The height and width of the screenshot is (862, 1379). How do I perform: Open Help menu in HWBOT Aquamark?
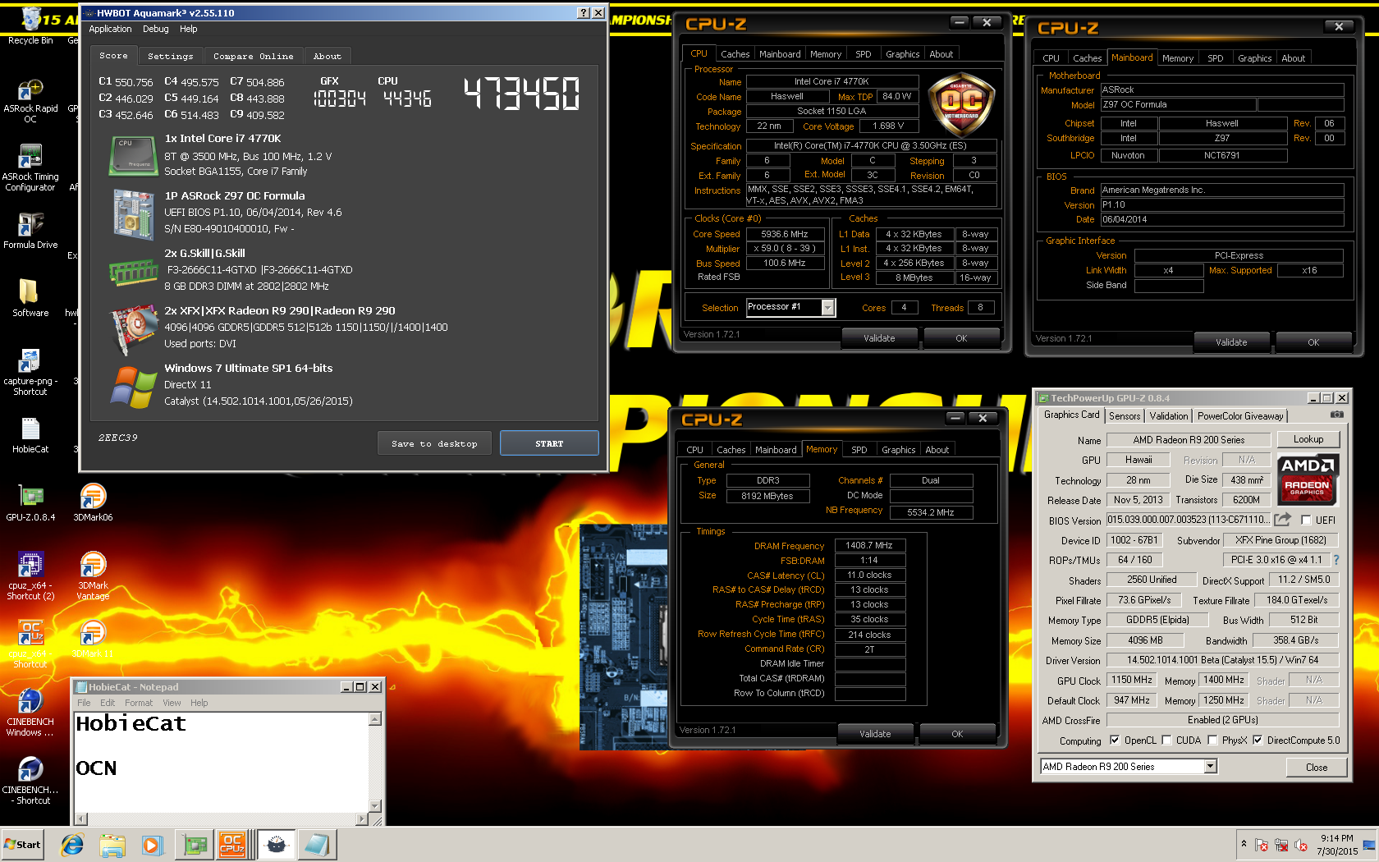tap(189, 29)
